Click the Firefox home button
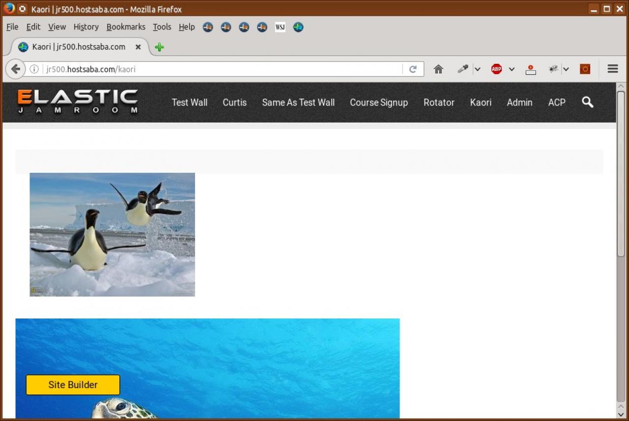This screenshot has height=421, width=629. 438,69
